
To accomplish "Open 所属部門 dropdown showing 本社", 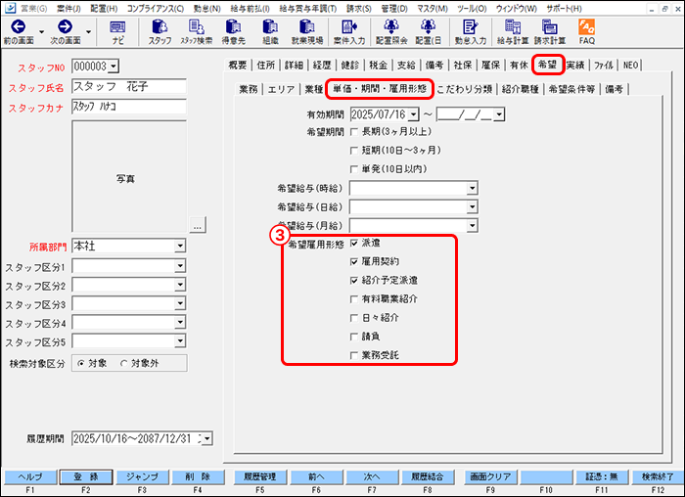I will click(180, 246).
